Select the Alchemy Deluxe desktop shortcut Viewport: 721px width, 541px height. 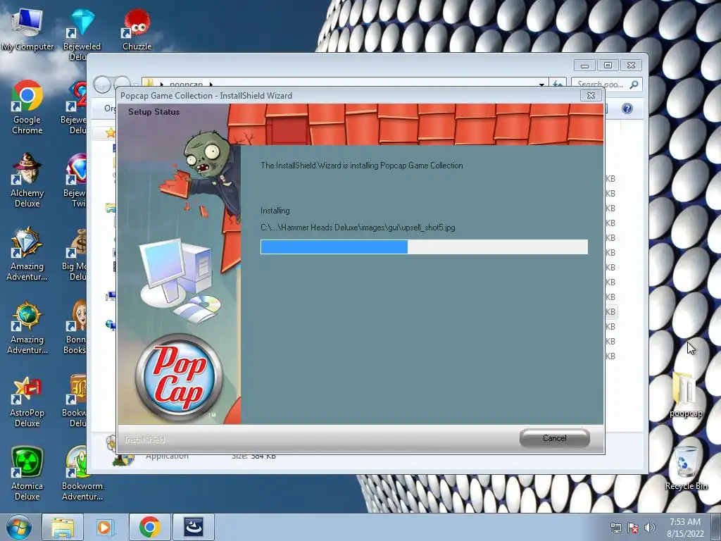[27, 180]
